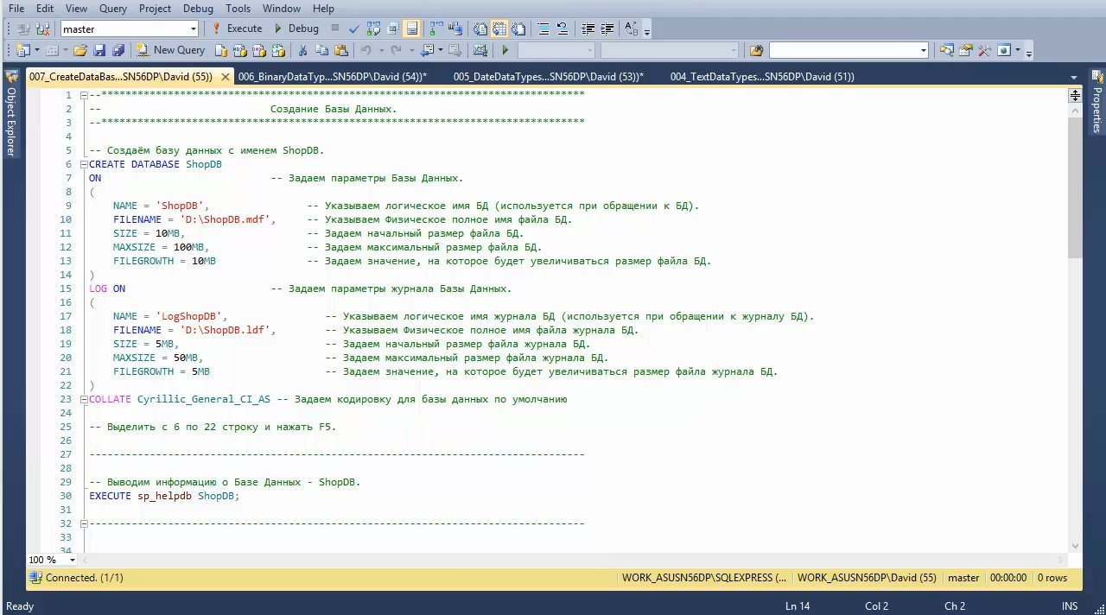Switch to the 004_TextDataTypes tab
Viewport: 1106px width, 615px height.
pos(761,76)
